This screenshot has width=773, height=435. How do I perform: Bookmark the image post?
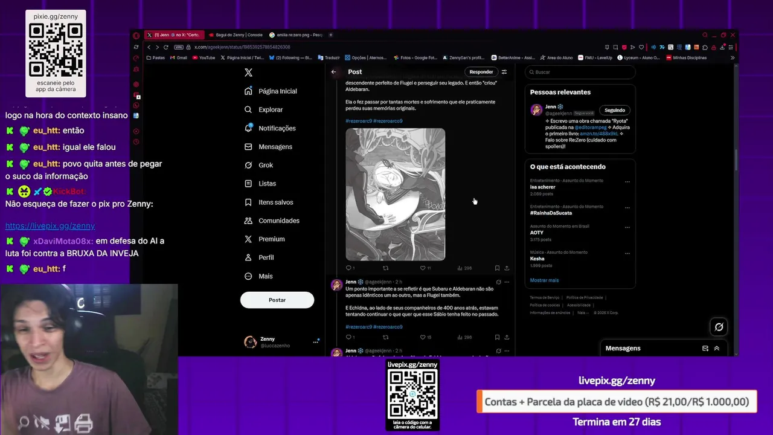497,268
